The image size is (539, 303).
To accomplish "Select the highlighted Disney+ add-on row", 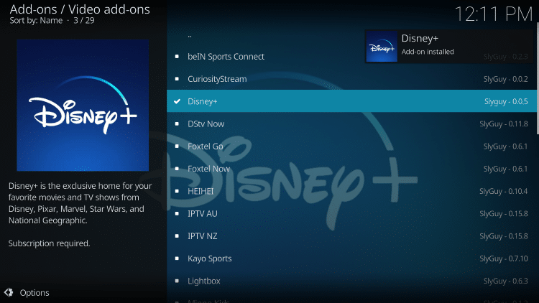I will point(351,101).
